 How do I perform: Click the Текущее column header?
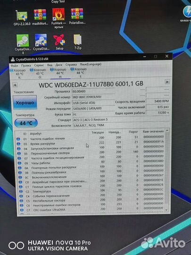tap(98, 133)
